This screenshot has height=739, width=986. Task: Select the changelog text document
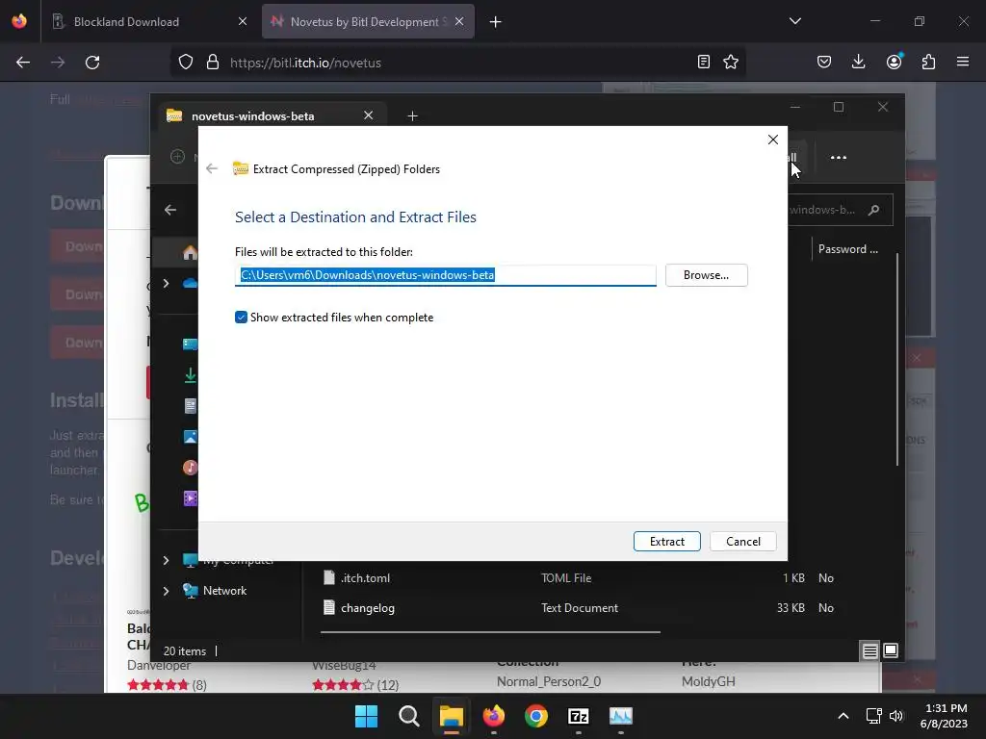[367, 608]
